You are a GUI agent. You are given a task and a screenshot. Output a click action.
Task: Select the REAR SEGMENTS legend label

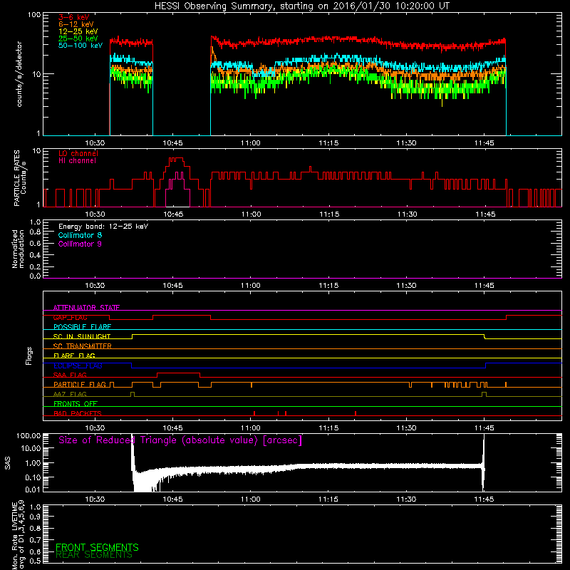tap(94, 555)
